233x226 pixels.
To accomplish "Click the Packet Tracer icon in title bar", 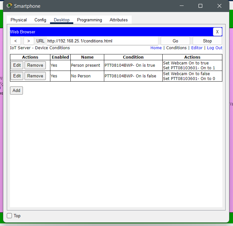I will [9, 6].
